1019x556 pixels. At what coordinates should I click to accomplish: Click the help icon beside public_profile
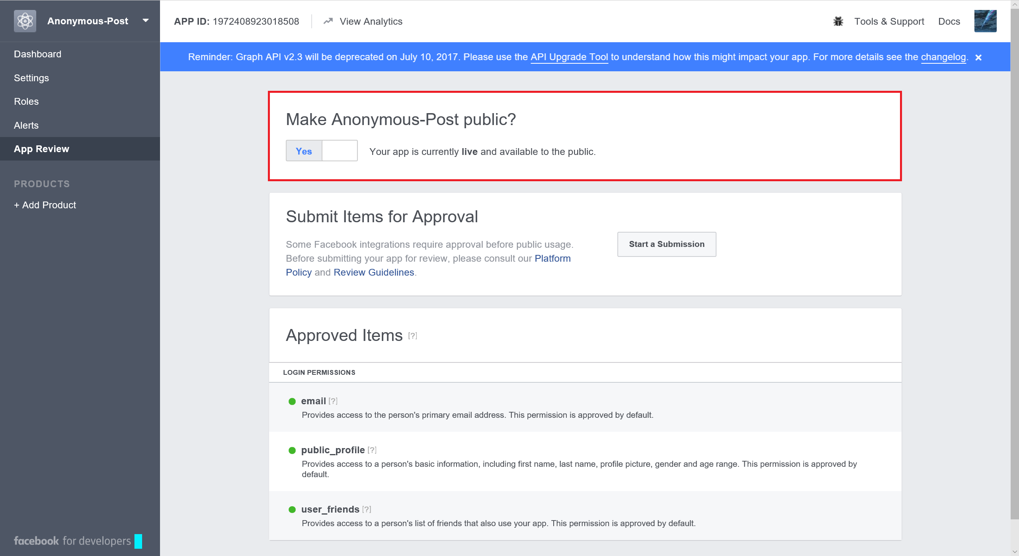[x=372, y=450]
